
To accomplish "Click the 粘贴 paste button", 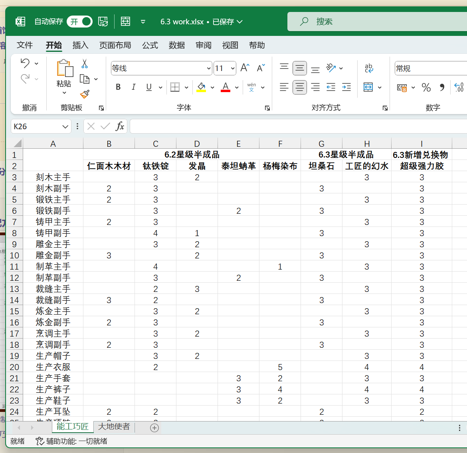I will 64,73.
